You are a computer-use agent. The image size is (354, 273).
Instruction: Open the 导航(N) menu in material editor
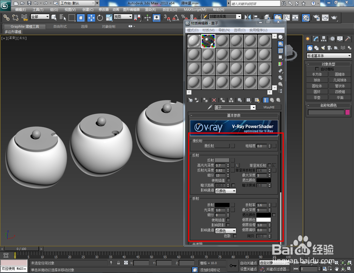(x=224, y=30)
